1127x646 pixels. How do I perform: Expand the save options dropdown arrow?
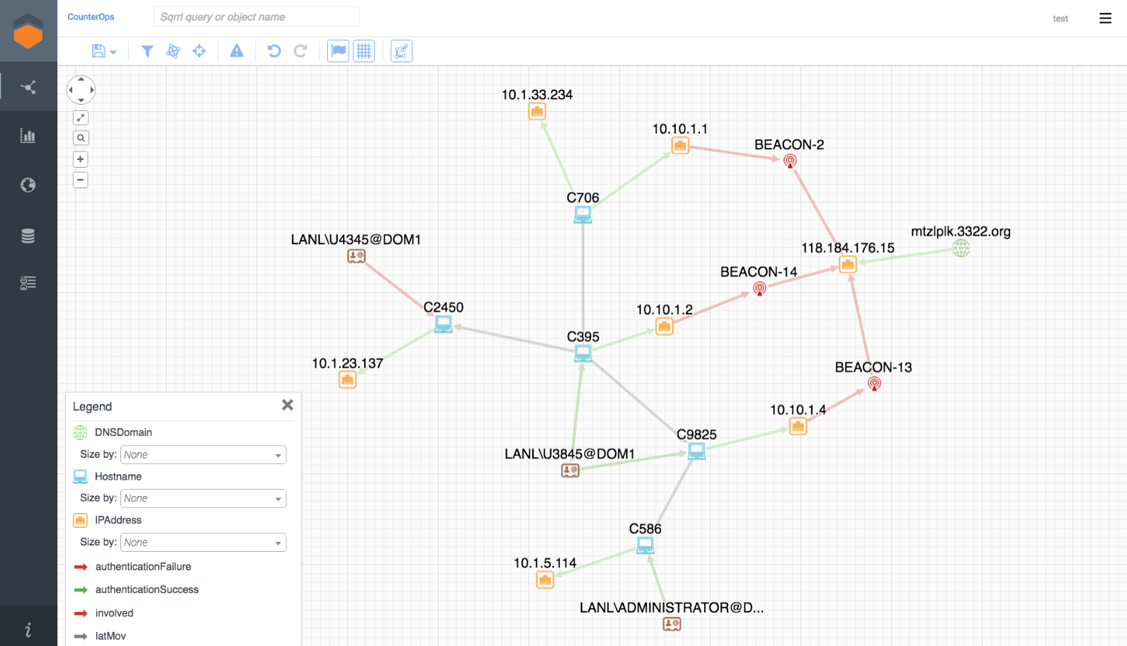pos(113,52)
